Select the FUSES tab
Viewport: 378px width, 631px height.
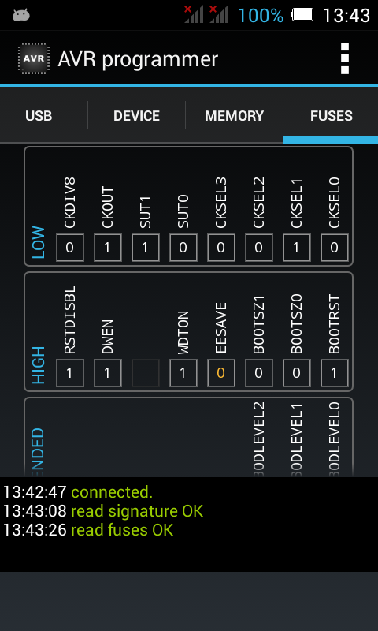click(331, 116)
